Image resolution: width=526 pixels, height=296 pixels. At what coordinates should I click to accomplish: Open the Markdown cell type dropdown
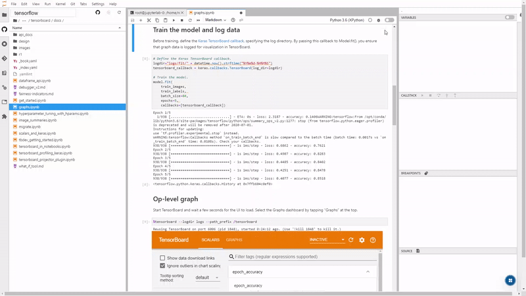pyautogui.click(x=216, y=20)
